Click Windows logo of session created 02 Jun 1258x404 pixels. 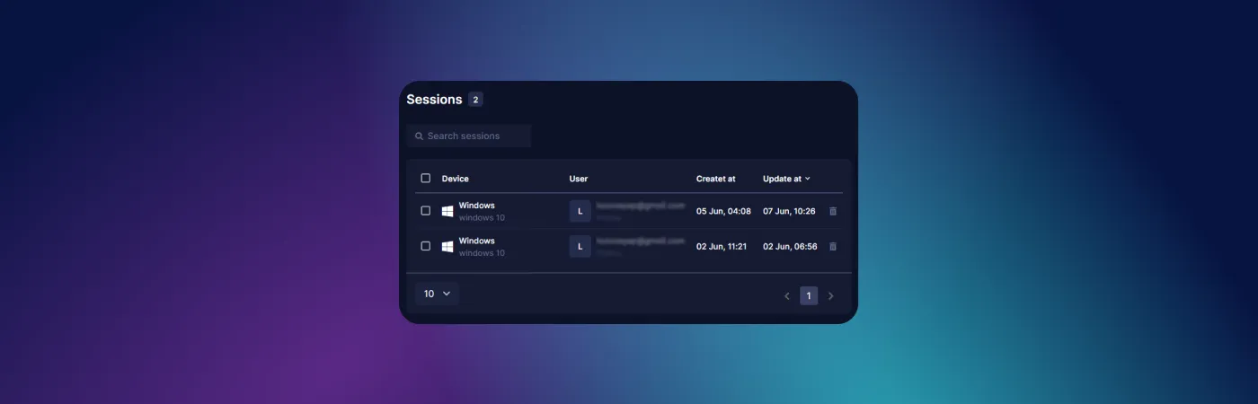pyautogui.click(x=447, y=246)
